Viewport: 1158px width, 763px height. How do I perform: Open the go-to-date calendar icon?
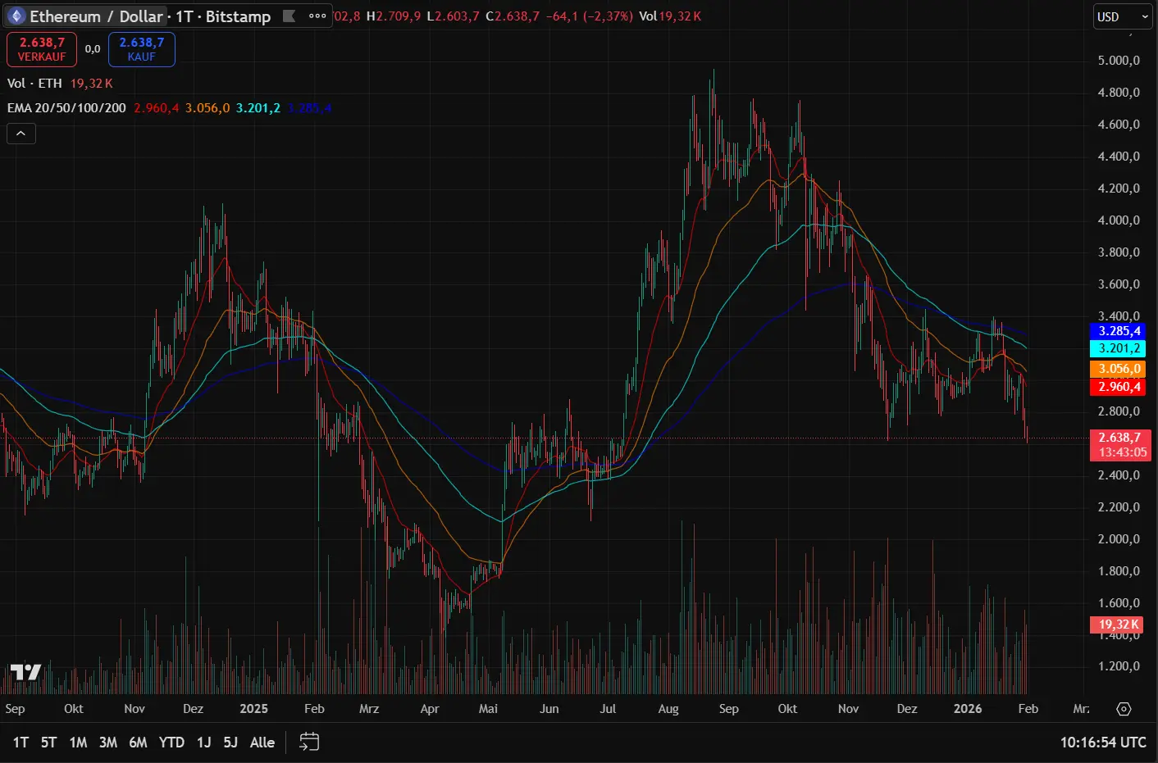[x=309, y=742]
